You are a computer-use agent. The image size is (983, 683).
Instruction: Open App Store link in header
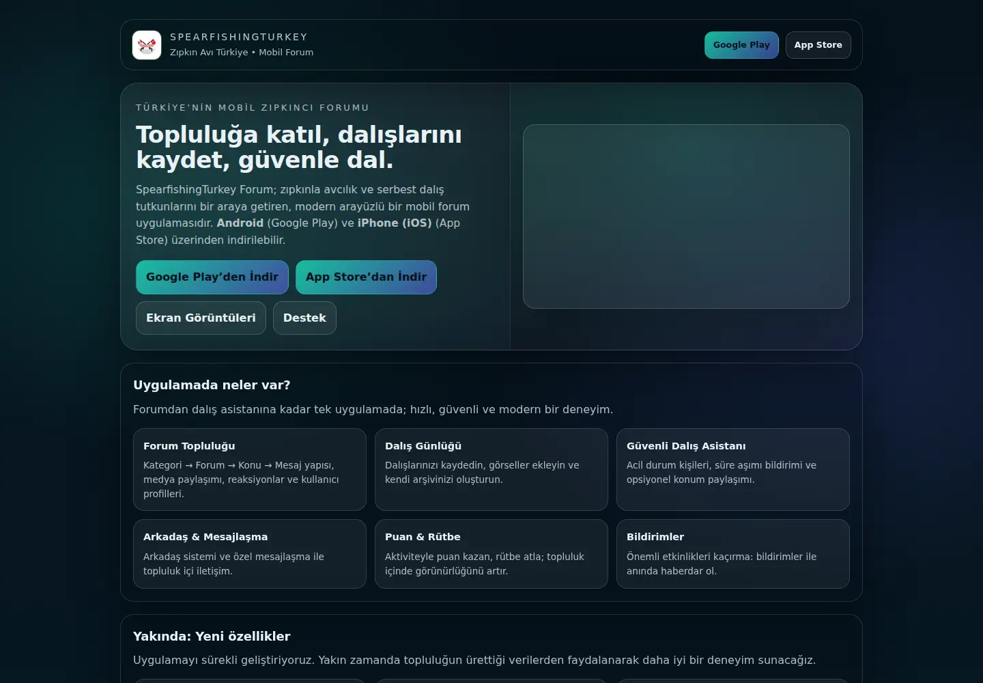(x=818, y=45)
